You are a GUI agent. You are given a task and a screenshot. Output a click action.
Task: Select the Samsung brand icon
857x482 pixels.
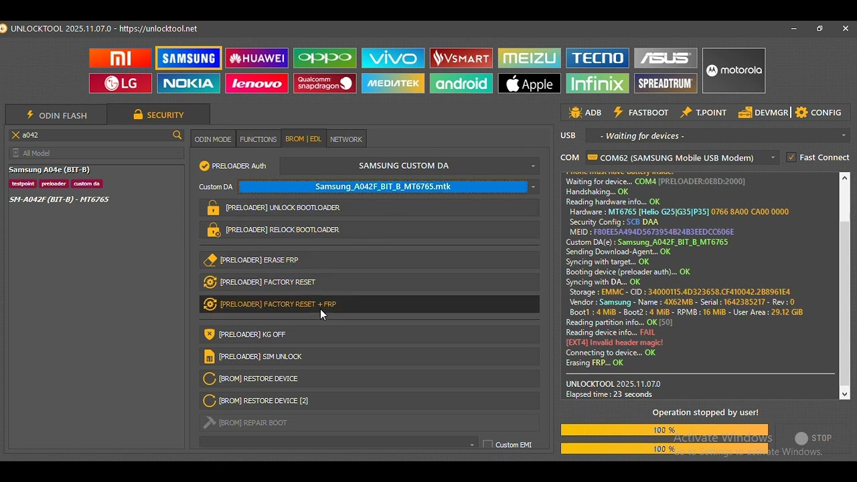pyautogui.click(x=189, y=58)
